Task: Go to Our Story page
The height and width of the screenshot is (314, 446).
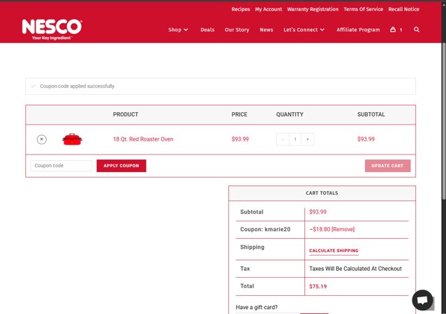Action: pyautogui.click(x=237, y=29)
